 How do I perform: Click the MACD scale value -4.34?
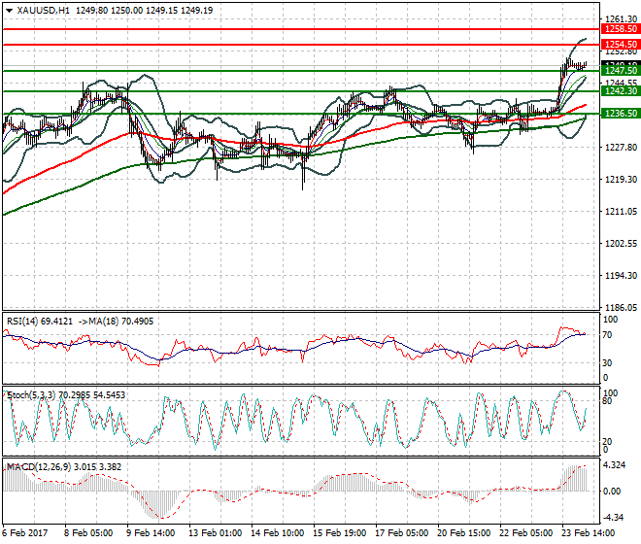[613, 518]
